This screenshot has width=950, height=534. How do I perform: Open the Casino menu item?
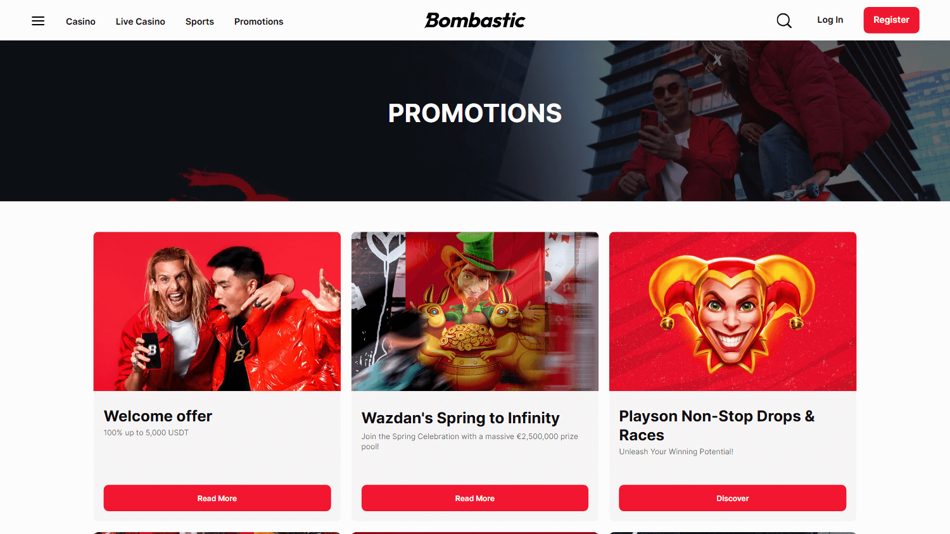point(80,22)
